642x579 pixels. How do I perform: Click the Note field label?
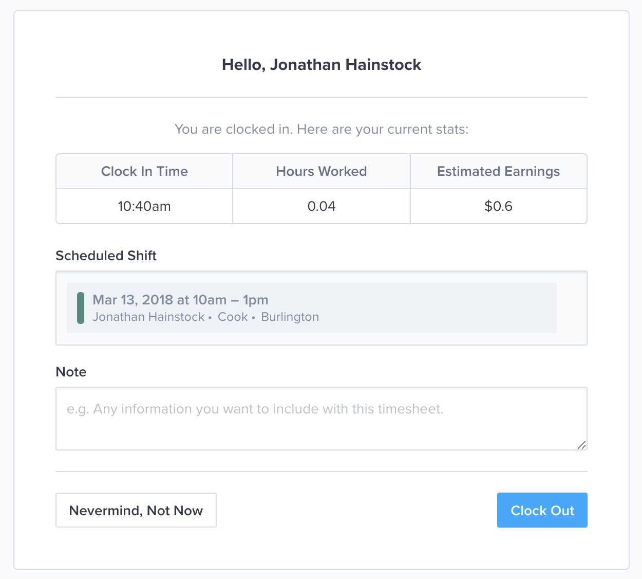click(x=71, y=372)
